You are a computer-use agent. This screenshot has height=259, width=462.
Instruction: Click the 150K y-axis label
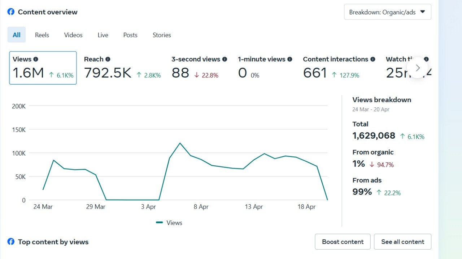[x=19, y=130]
